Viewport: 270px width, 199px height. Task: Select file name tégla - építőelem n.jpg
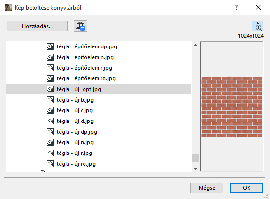(85, 57)
